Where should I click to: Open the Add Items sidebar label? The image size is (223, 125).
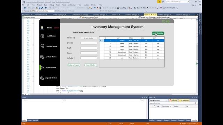51,36
